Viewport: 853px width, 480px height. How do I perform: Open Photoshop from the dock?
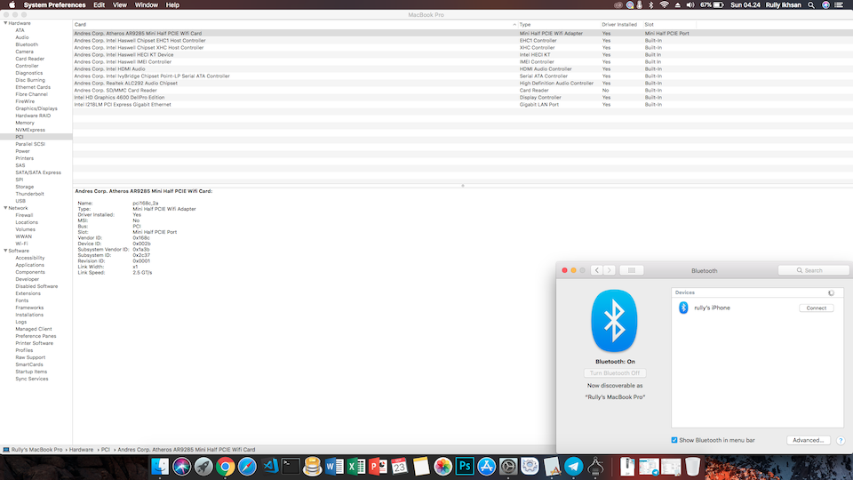click(x=465, y=467)
